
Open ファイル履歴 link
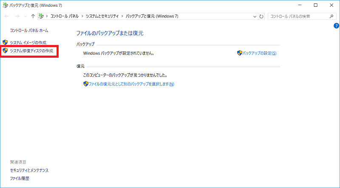20,179
